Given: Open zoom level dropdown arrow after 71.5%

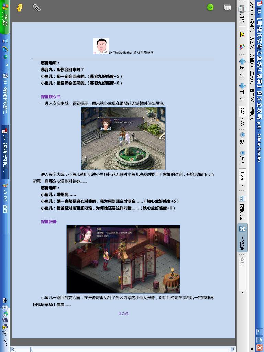Looking at the screenshot, I should tap(242, 186).
